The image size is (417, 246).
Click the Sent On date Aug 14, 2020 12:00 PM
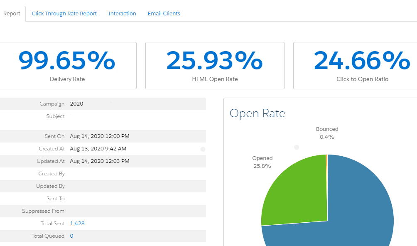point(100,136)
